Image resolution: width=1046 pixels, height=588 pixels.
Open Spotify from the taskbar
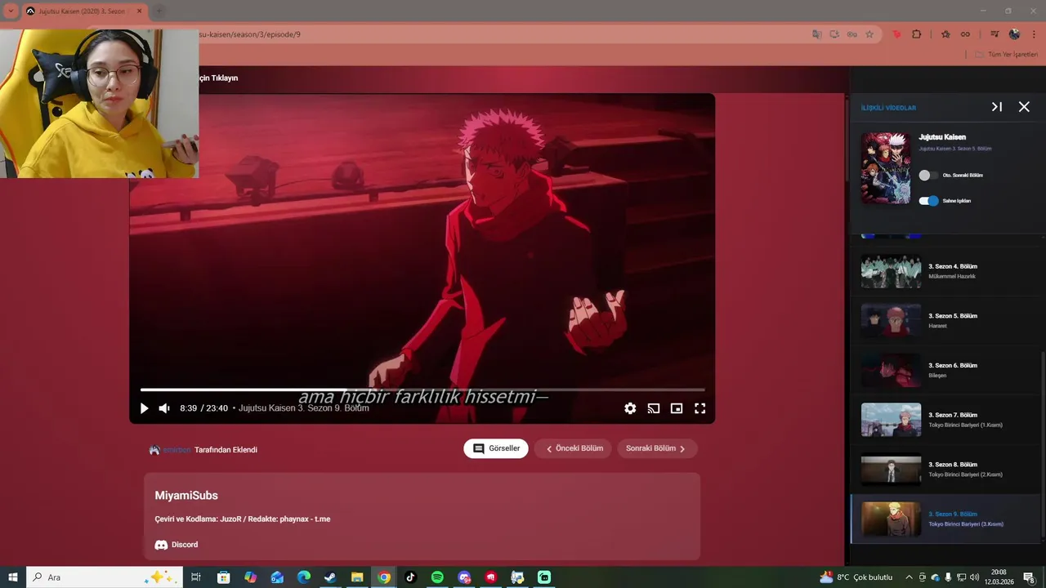[x=437, y=577]
